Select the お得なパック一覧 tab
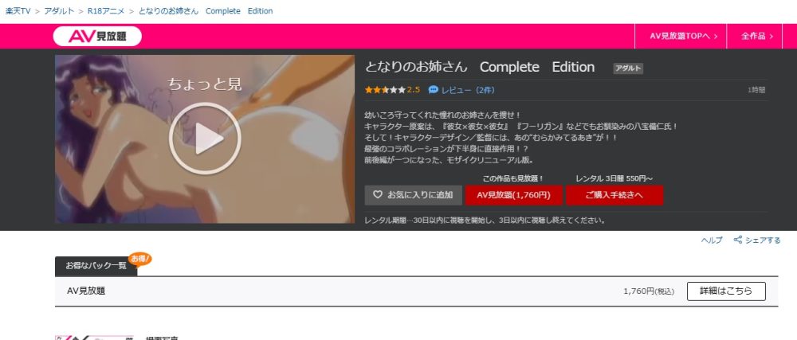Image resolution: width=797 pixels, height=340 pixels. click(96, 266)
